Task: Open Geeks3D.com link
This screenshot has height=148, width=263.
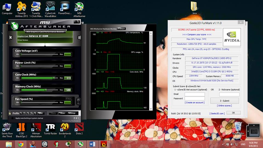Action: pyautogui.click(x=217, y=113)
